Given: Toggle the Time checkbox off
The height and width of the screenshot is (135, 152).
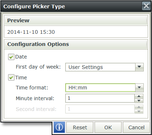Looking at the screenshot, I should tap(11, 78).
